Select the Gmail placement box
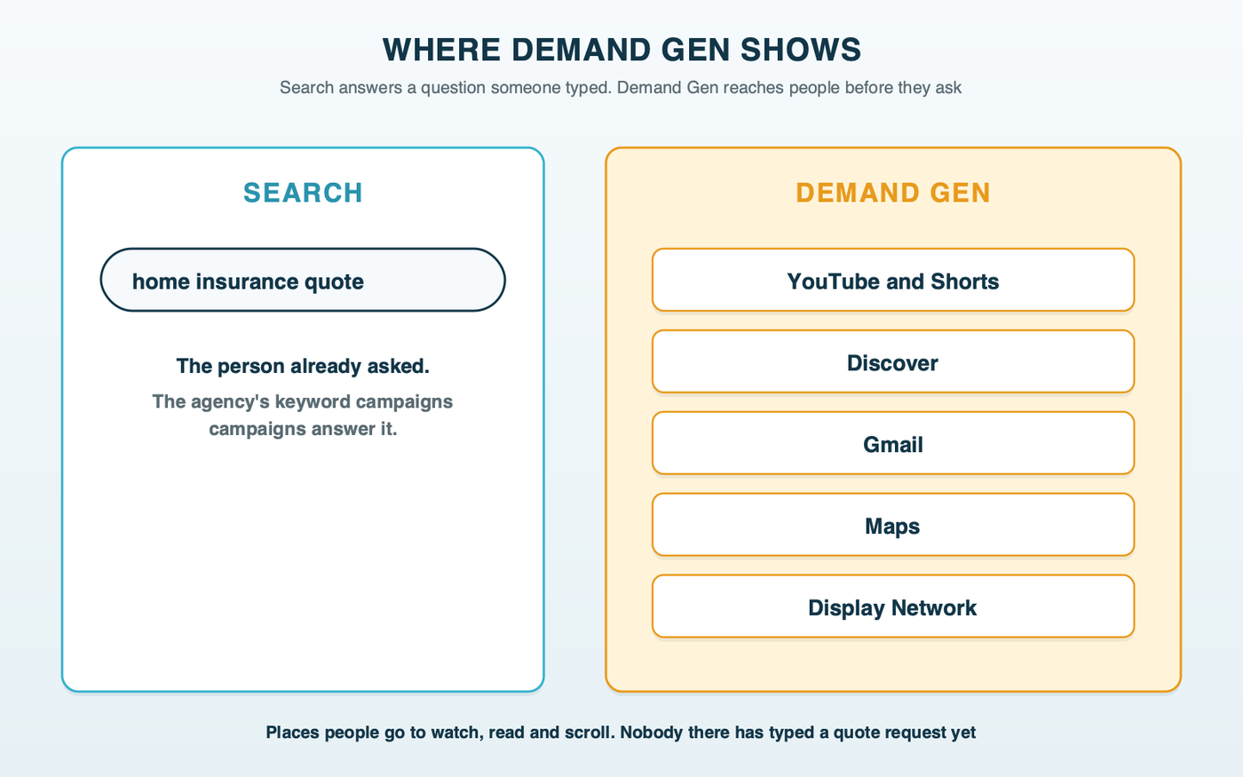The image size is (1243, 777). pyautogui.click(x=893, y=443)
